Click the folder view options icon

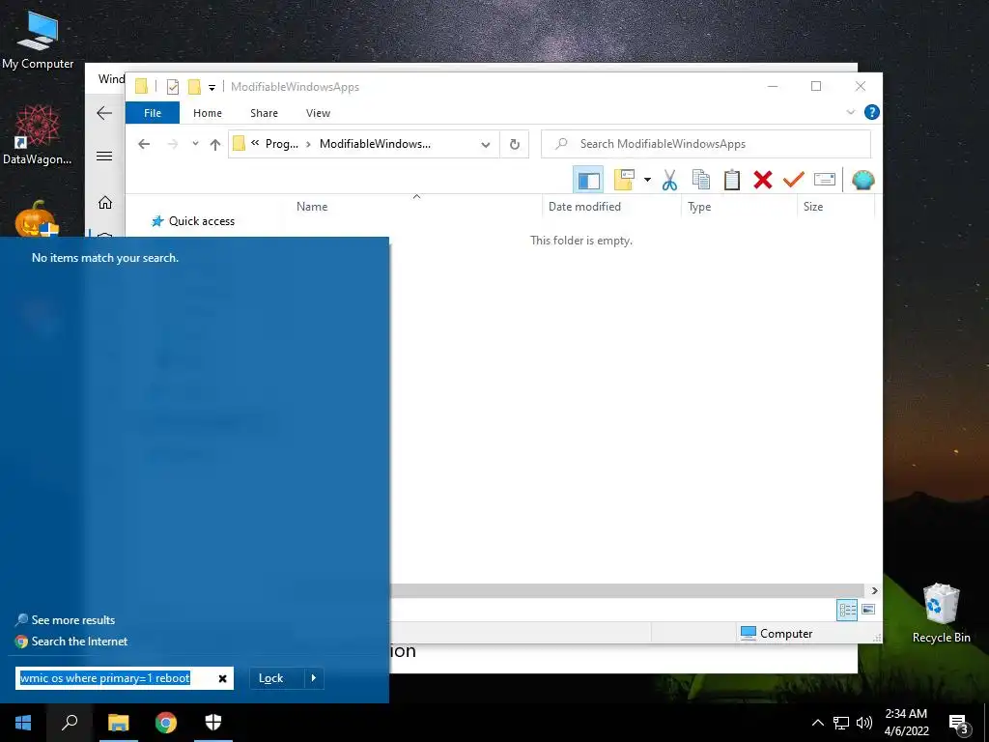pyautogui.click(x=625, y=180)
